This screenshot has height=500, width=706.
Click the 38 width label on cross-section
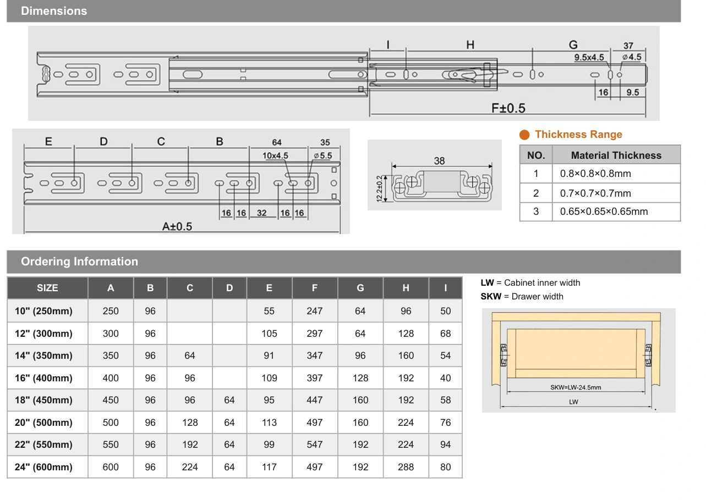[x=439, y=161]
